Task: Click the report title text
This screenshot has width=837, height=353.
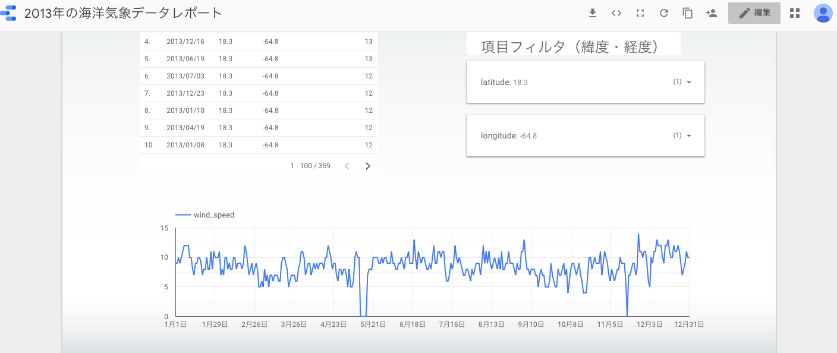Action: click(x=123, y=13)
